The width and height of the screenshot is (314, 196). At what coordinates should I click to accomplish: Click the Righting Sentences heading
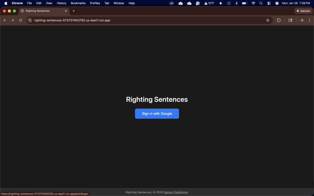(157, 100)
